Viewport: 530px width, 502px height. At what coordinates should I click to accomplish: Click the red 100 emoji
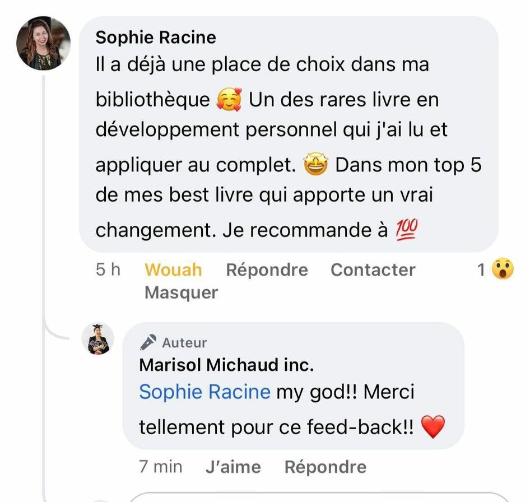point(407,229)
